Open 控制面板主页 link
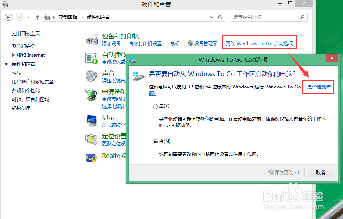This screenshot has width=343, height=219. 26,34
